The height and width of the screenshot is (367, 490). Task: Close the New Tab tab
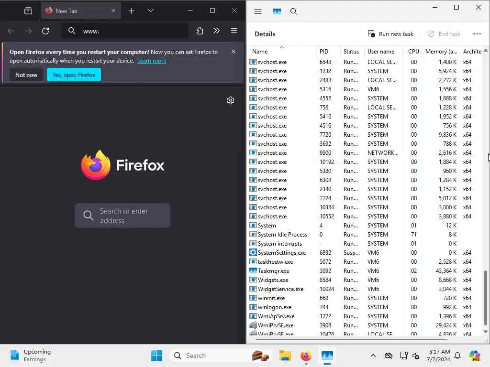point(113,11)
